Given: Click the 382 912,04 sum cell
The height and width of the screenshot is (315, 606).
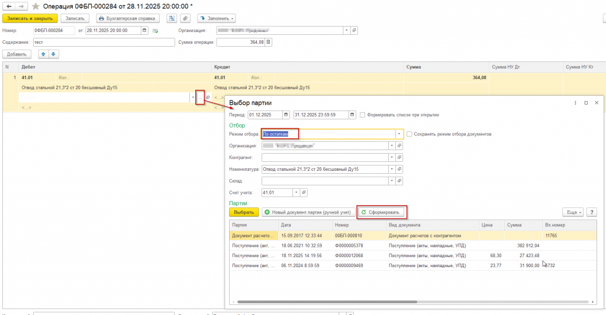Looking at the screenshot, I should pyautogui.click(x=523, y=245).
